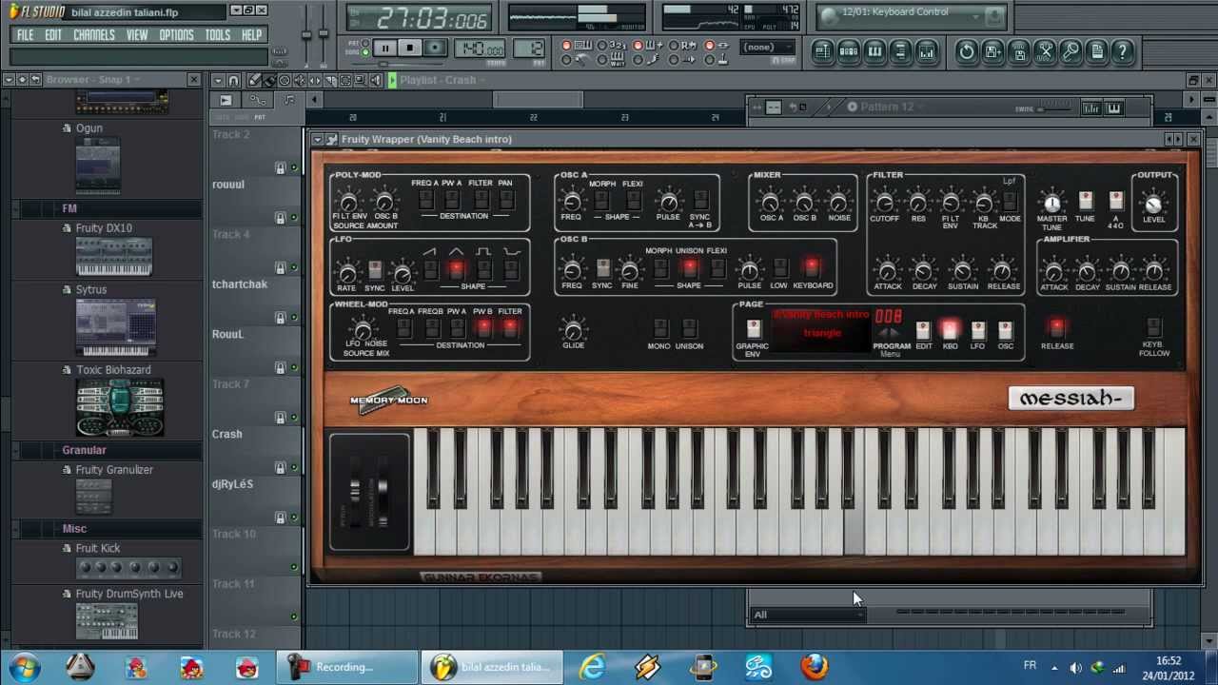Open the playlist options dropdown arrow

(x=218, y=81)
